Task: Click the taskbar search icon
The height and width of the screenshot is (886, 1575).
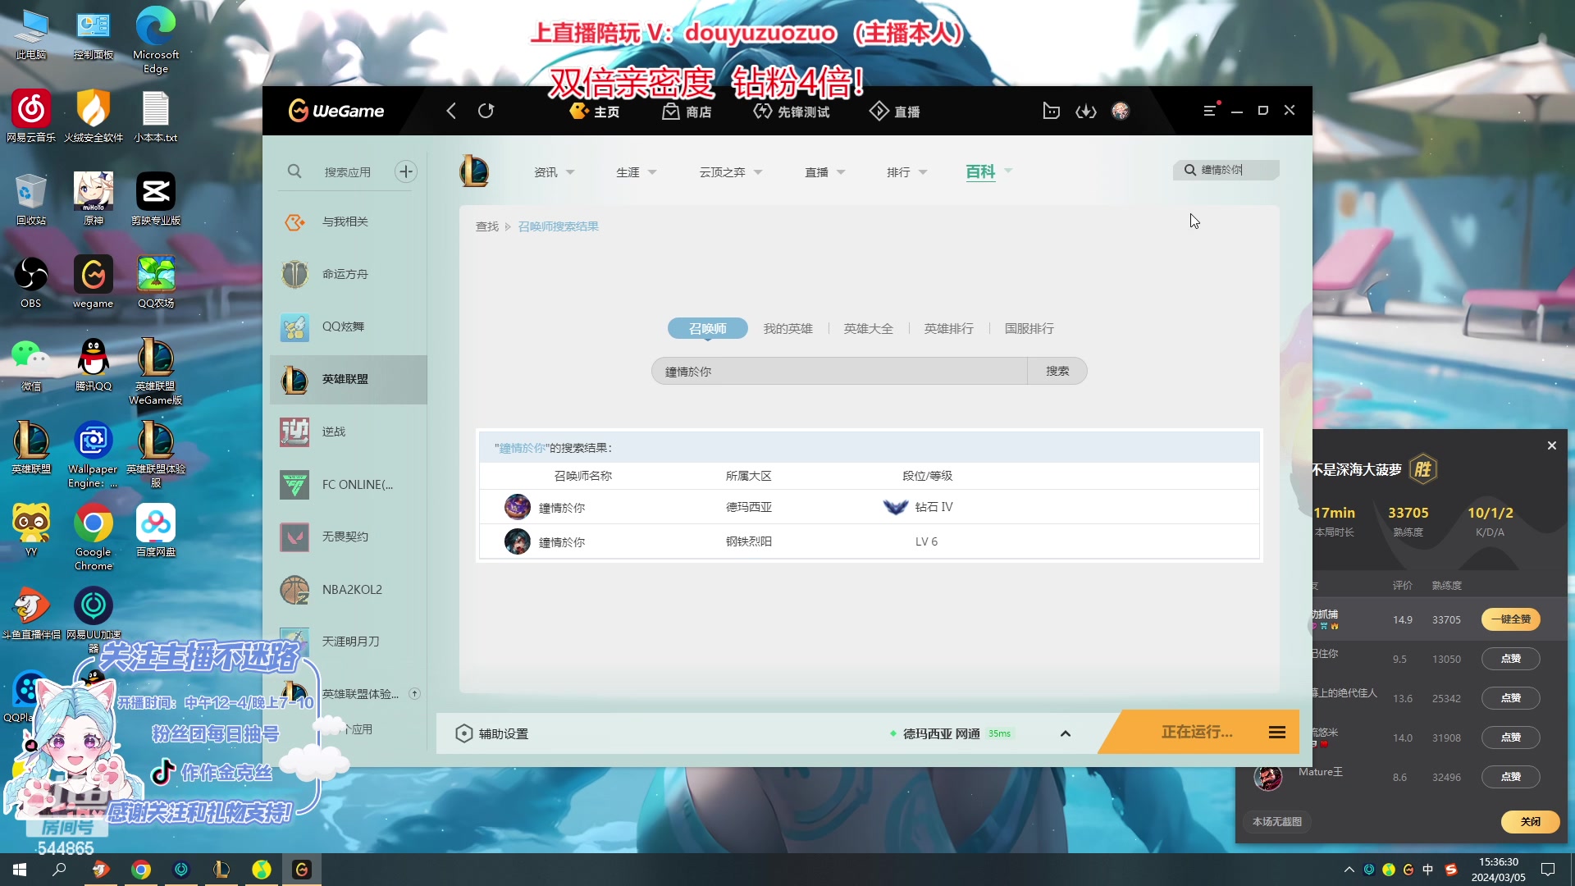Action: [59, 870]
